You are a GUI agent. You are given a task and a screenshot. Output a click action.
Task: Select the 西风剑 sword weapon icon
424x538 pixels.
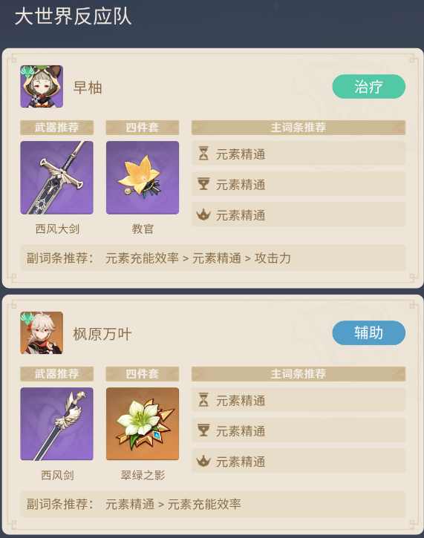(56, 424)
